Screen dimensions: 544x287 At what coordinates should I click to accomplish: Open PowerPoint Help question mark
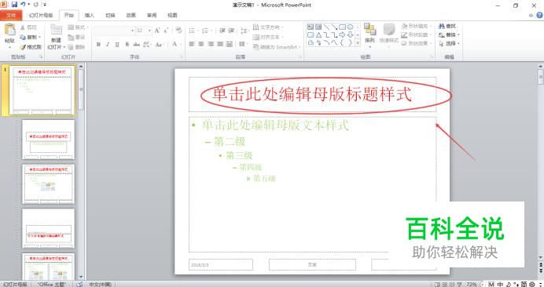539,15
